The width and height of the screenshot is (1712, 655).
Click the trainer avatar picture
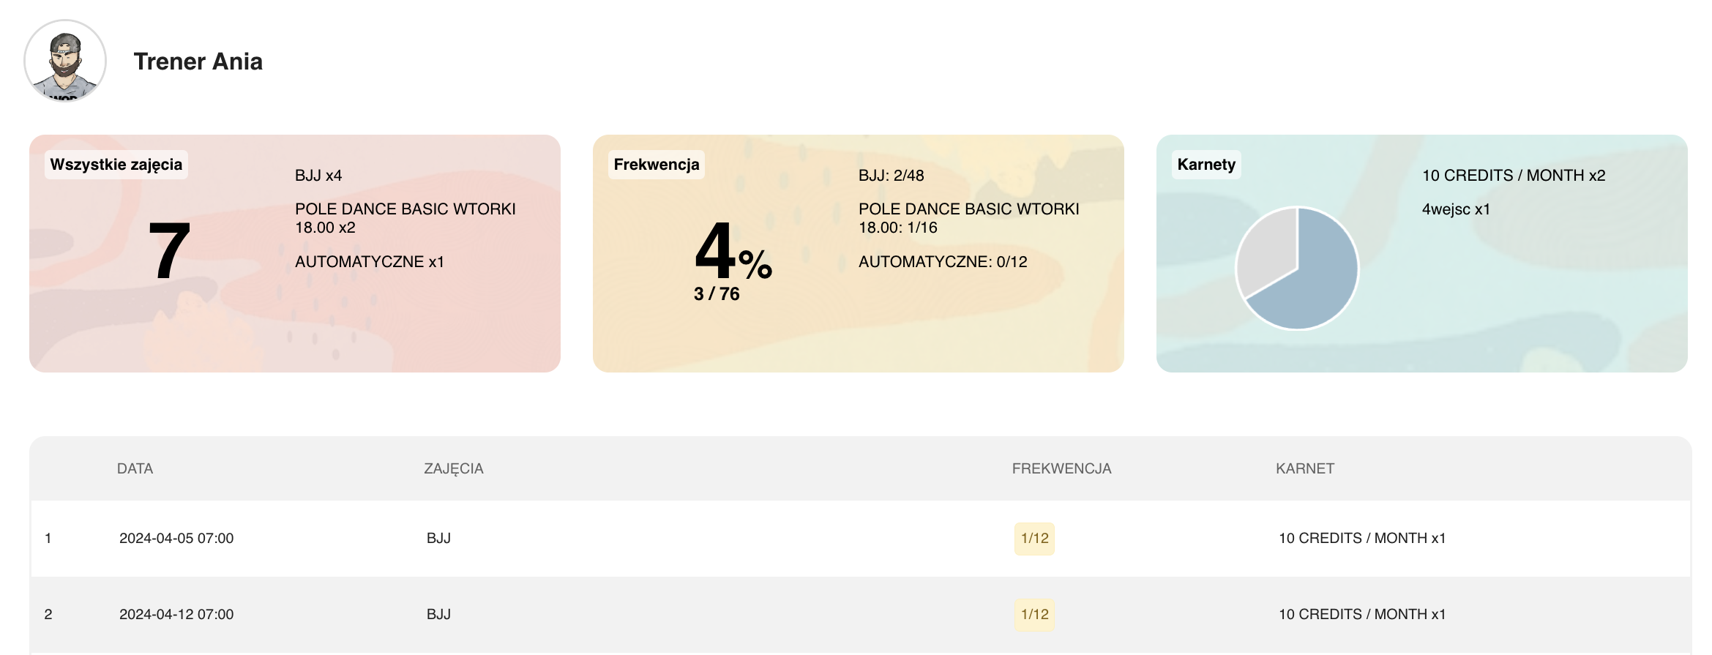tap(65, 61)
